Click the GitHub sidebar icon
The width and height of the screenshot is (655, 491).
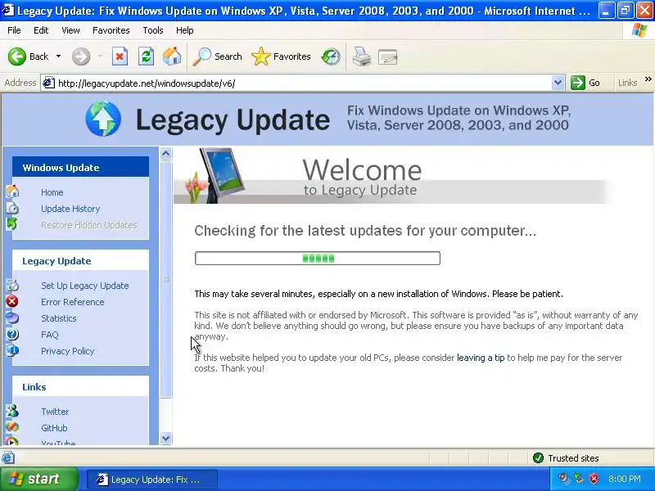[x=12, y=426]
